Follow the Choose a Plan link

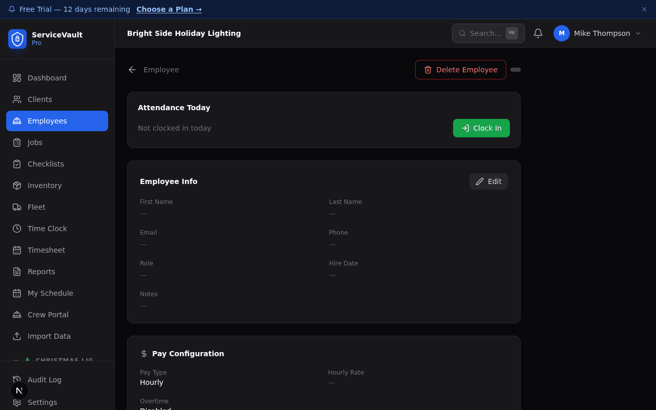[x=169, y=9]
